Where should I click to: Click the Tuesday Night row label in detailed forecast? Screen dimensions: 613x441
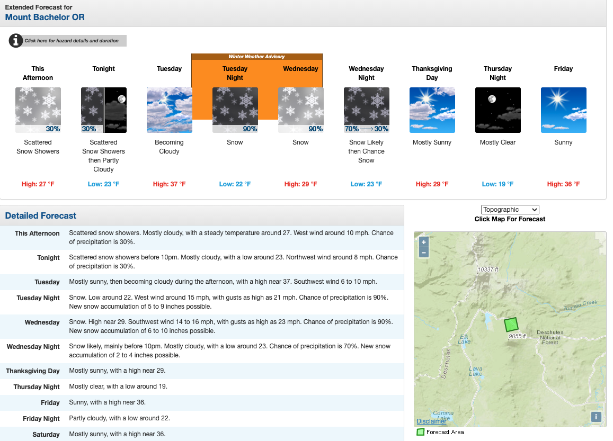tap(38, 298)
